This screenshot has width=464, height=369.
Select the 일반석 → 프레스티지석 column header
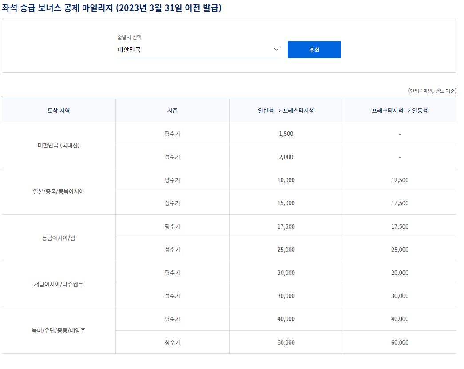[x=286, y=110]
